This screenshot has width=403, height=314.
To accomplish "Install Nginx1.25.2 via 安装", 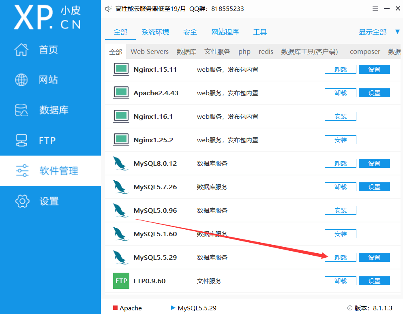I will coord(341,140).
